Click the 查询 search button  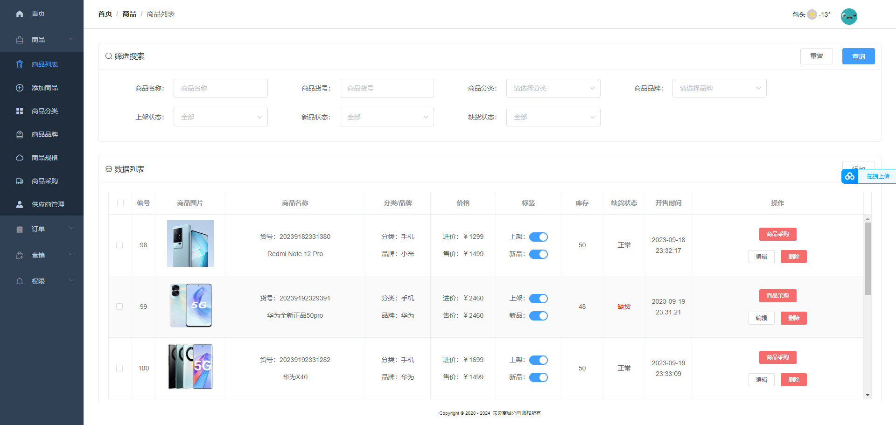[x=858, y=56]
